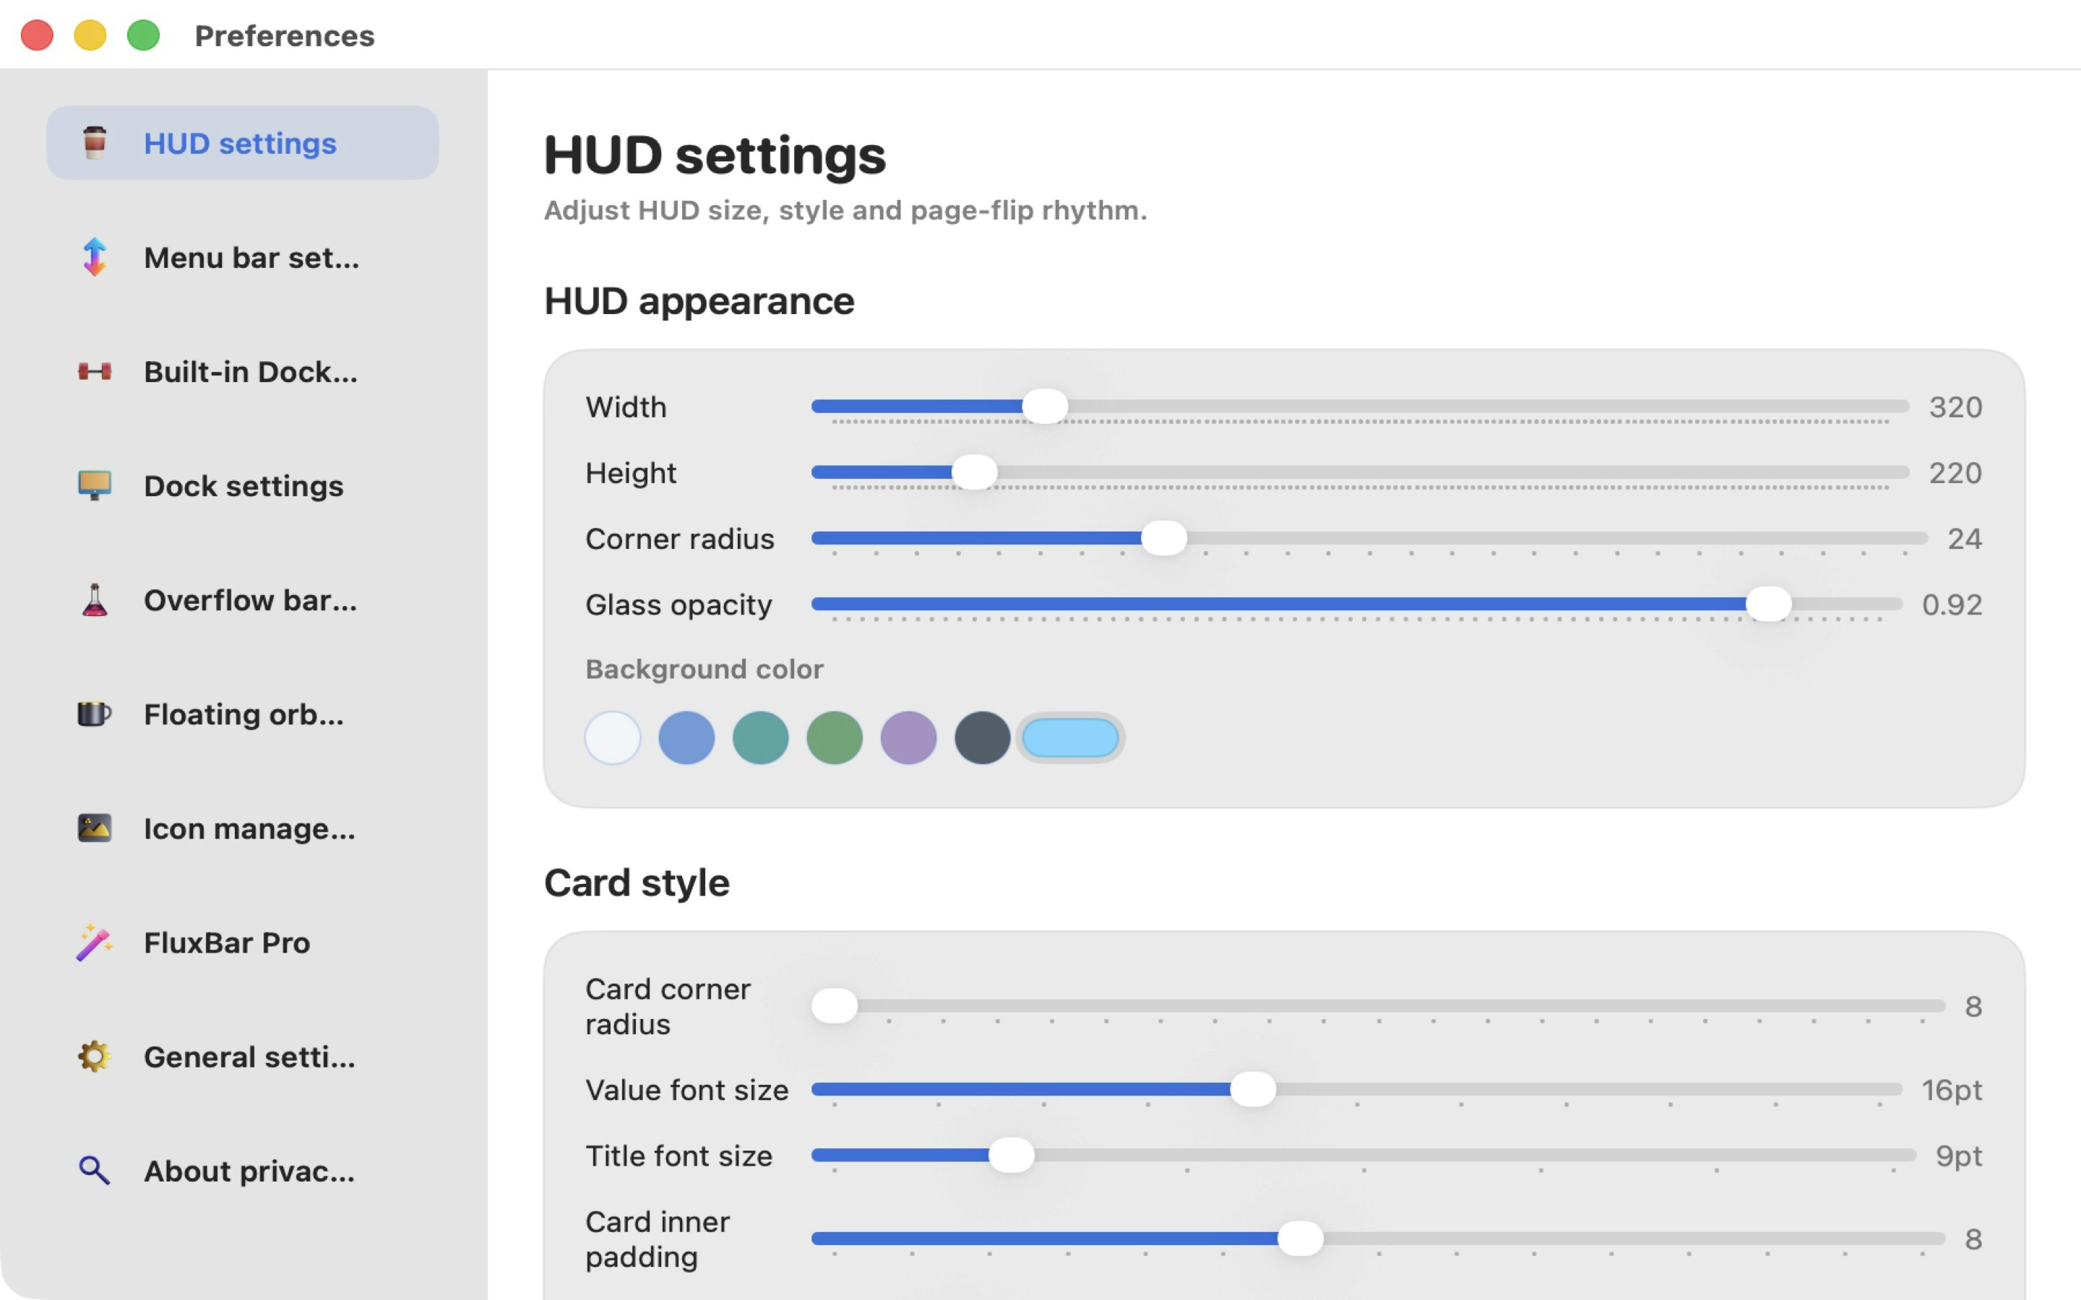Open the custom light-blue color well

[x=1071, y=737]
